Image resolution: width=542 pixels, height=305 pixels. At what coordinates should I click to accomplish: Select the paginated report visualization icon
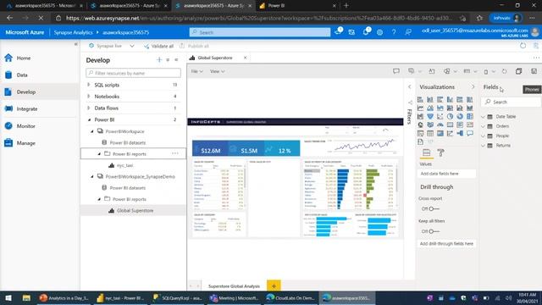pyautogui.click(x=420, y=141)
